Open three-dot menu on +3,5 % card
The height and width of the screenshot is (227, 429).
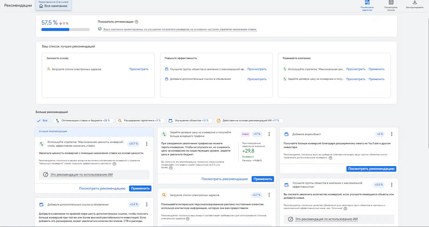[391, 185]
